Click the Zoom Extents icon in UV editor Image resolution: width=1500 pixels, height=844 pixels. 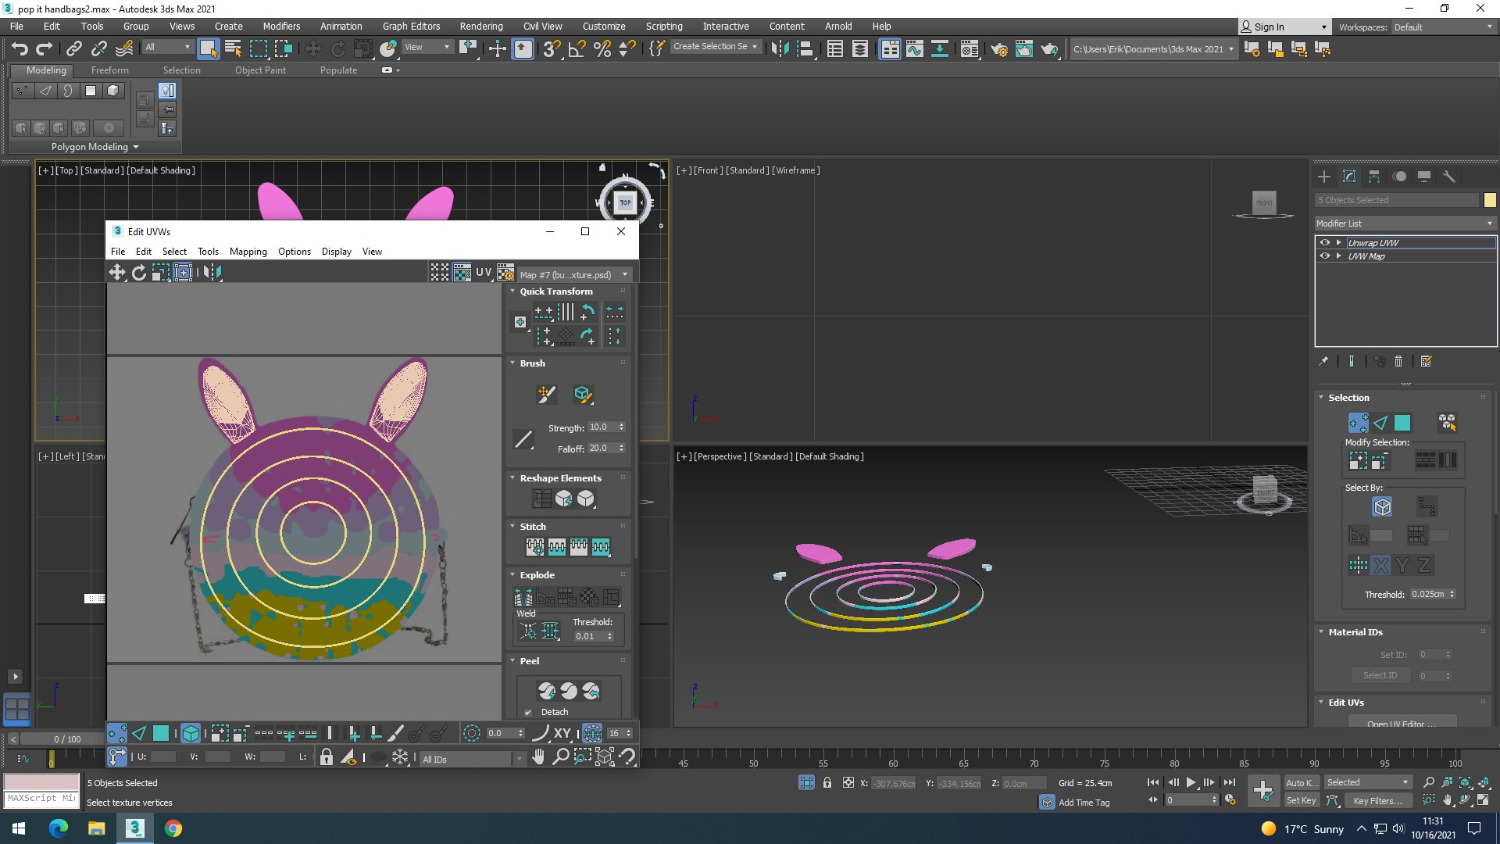(604, 756)
